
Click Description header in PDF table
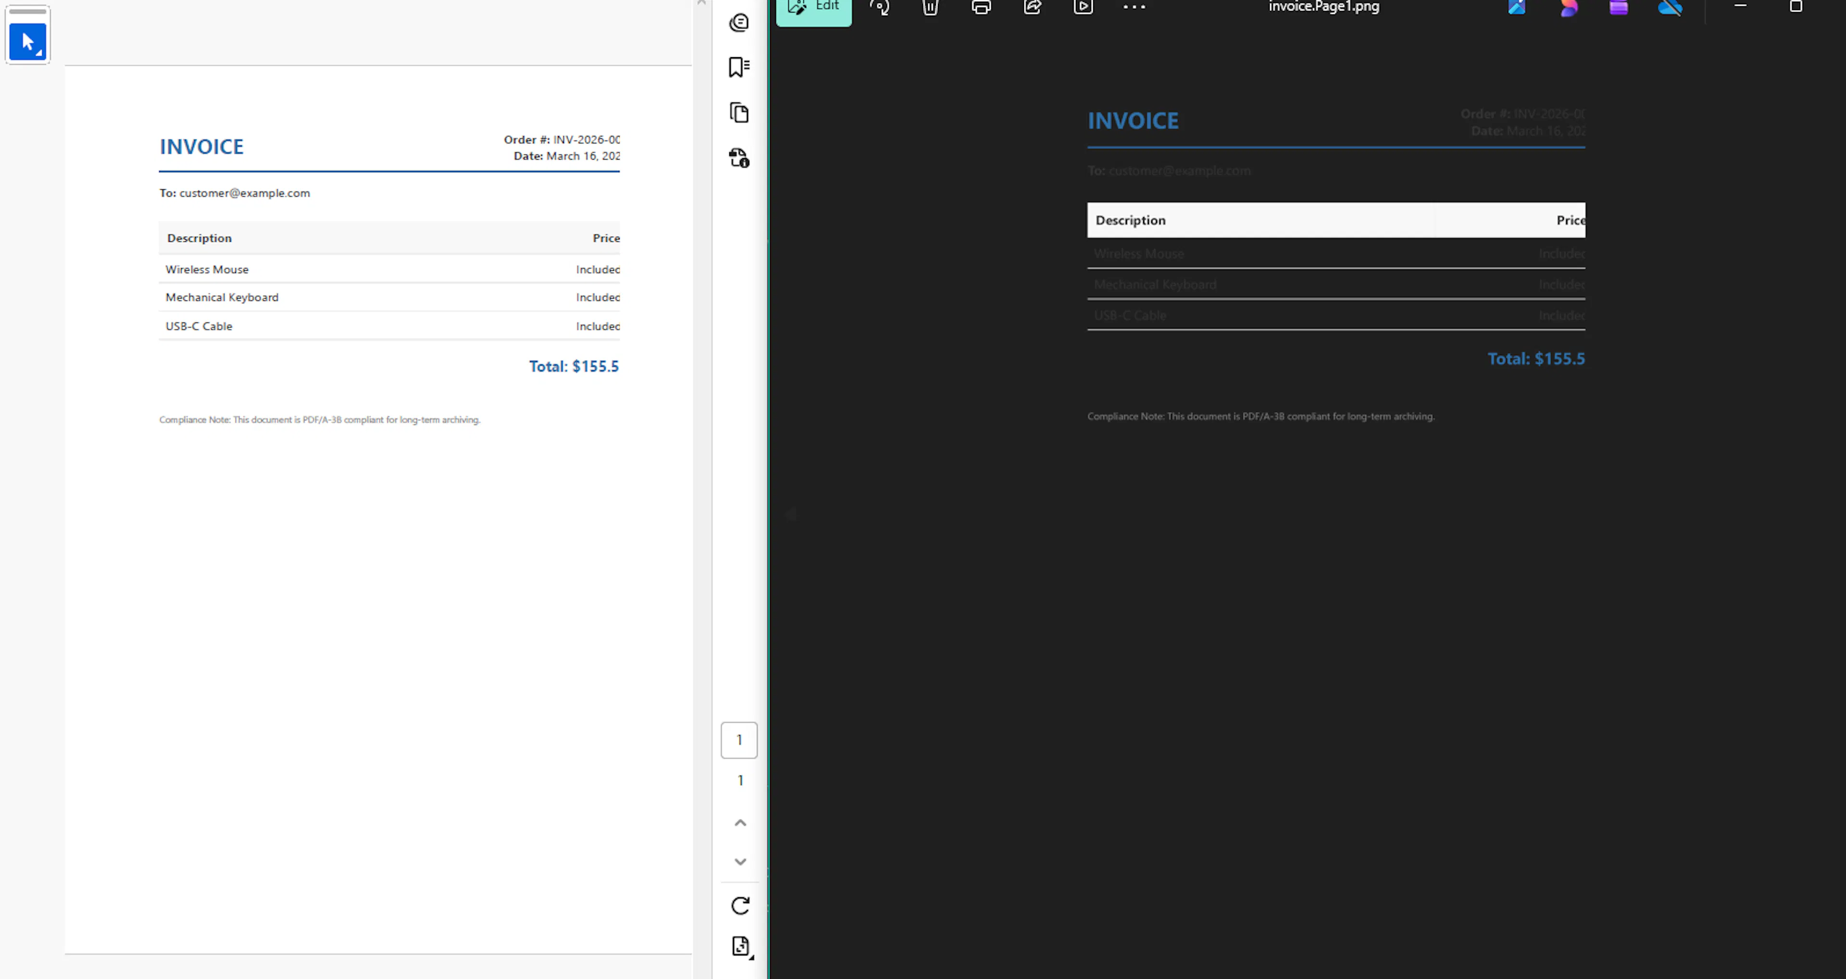(x=199, y=238)
